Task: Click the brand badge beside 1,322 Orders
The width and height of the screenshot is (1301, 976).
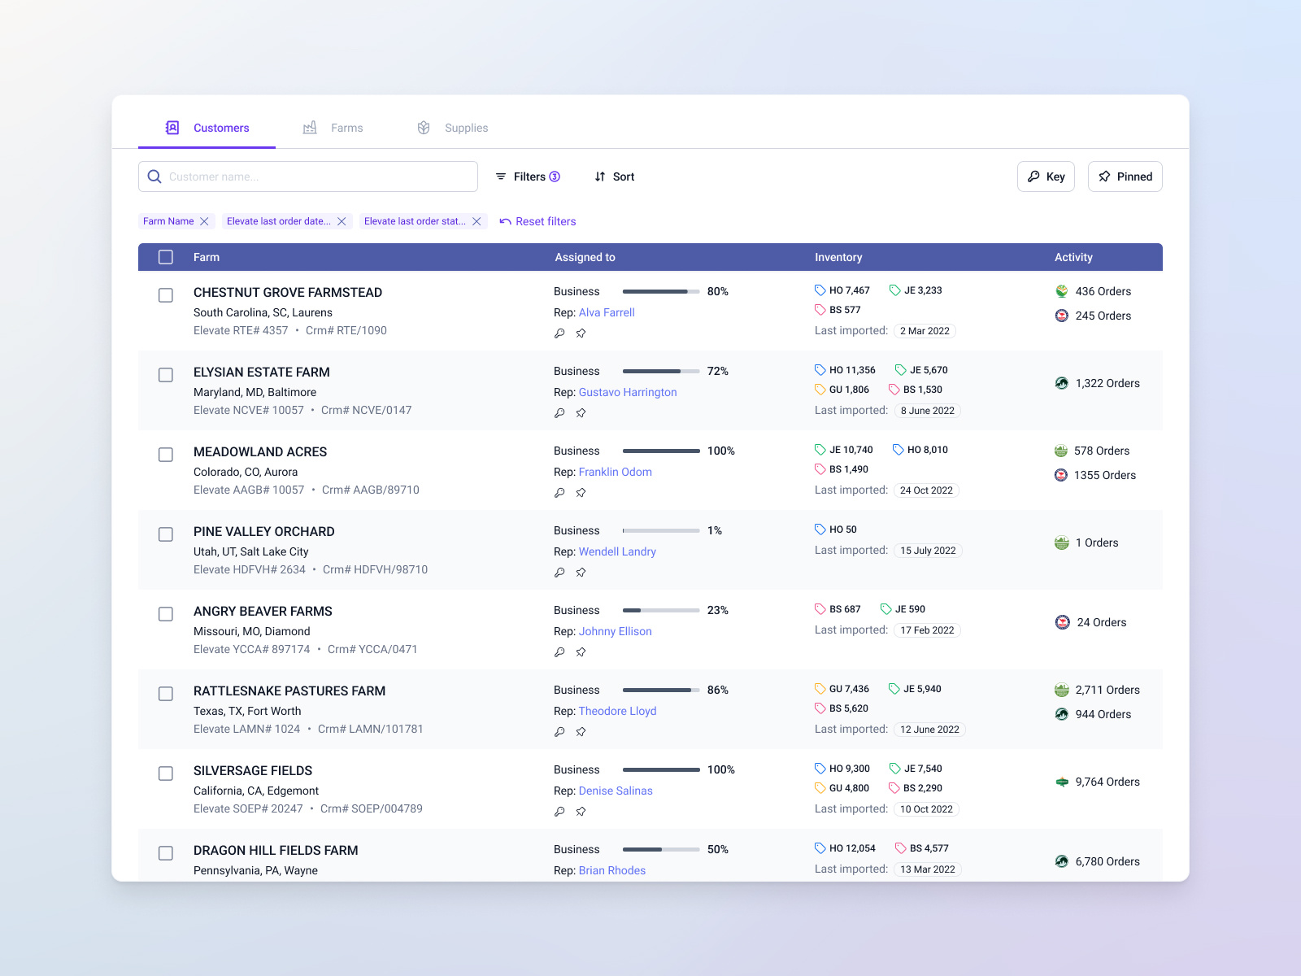Action: pyautogui.click(x=1061, y=383)
